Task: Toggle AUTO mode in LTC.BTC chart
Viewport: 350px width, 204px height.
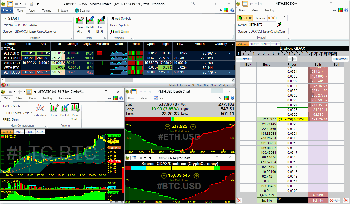Action: point(6,132)
